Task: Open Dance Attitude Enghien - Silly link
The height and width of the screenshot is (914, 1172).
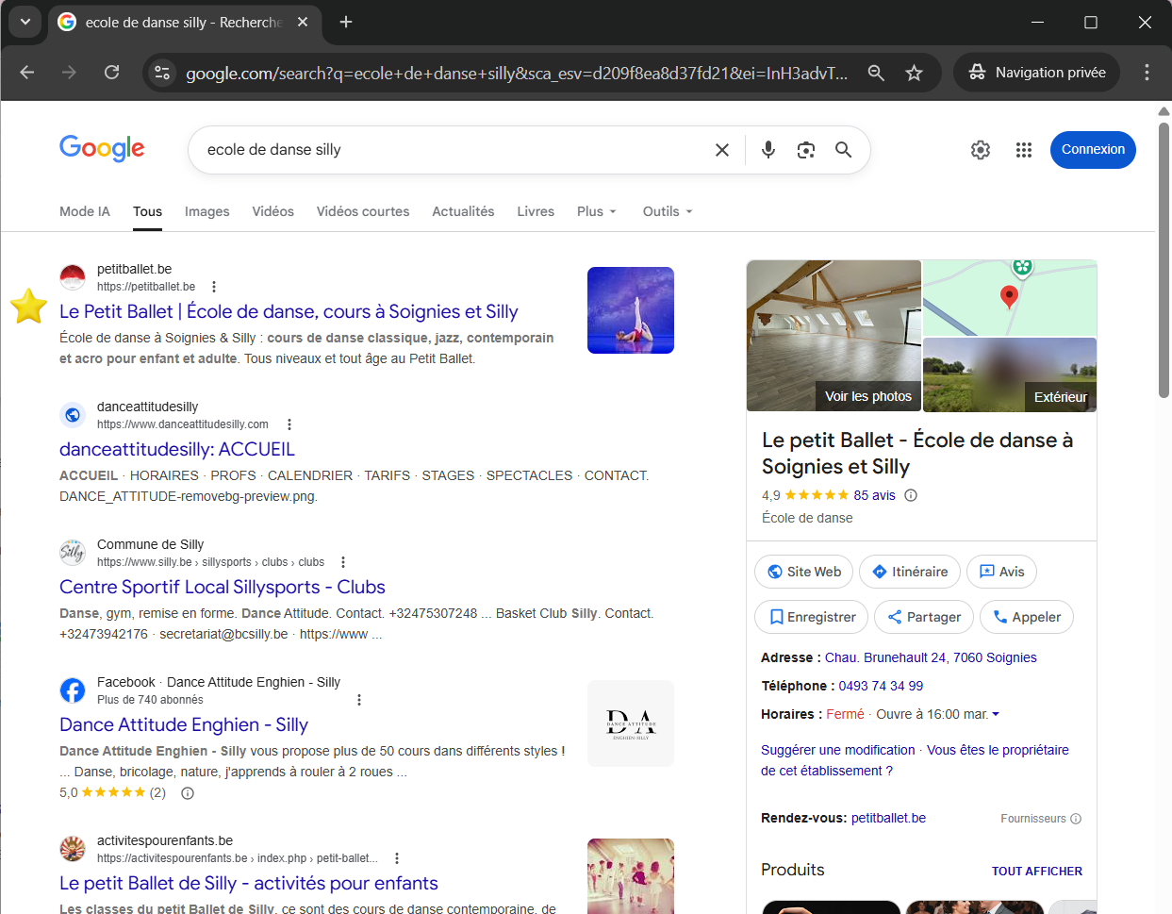Action: tap(184, 724)
